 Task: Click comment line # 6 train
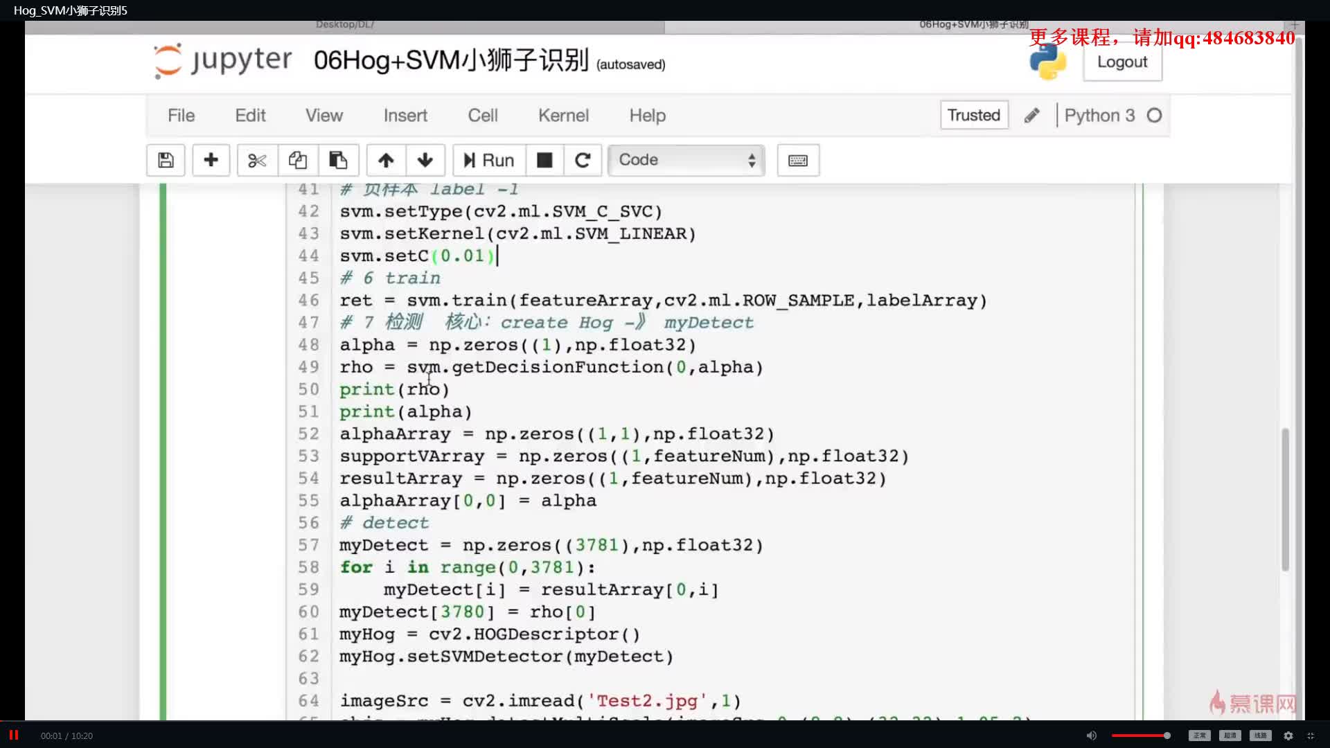(390, 278)
